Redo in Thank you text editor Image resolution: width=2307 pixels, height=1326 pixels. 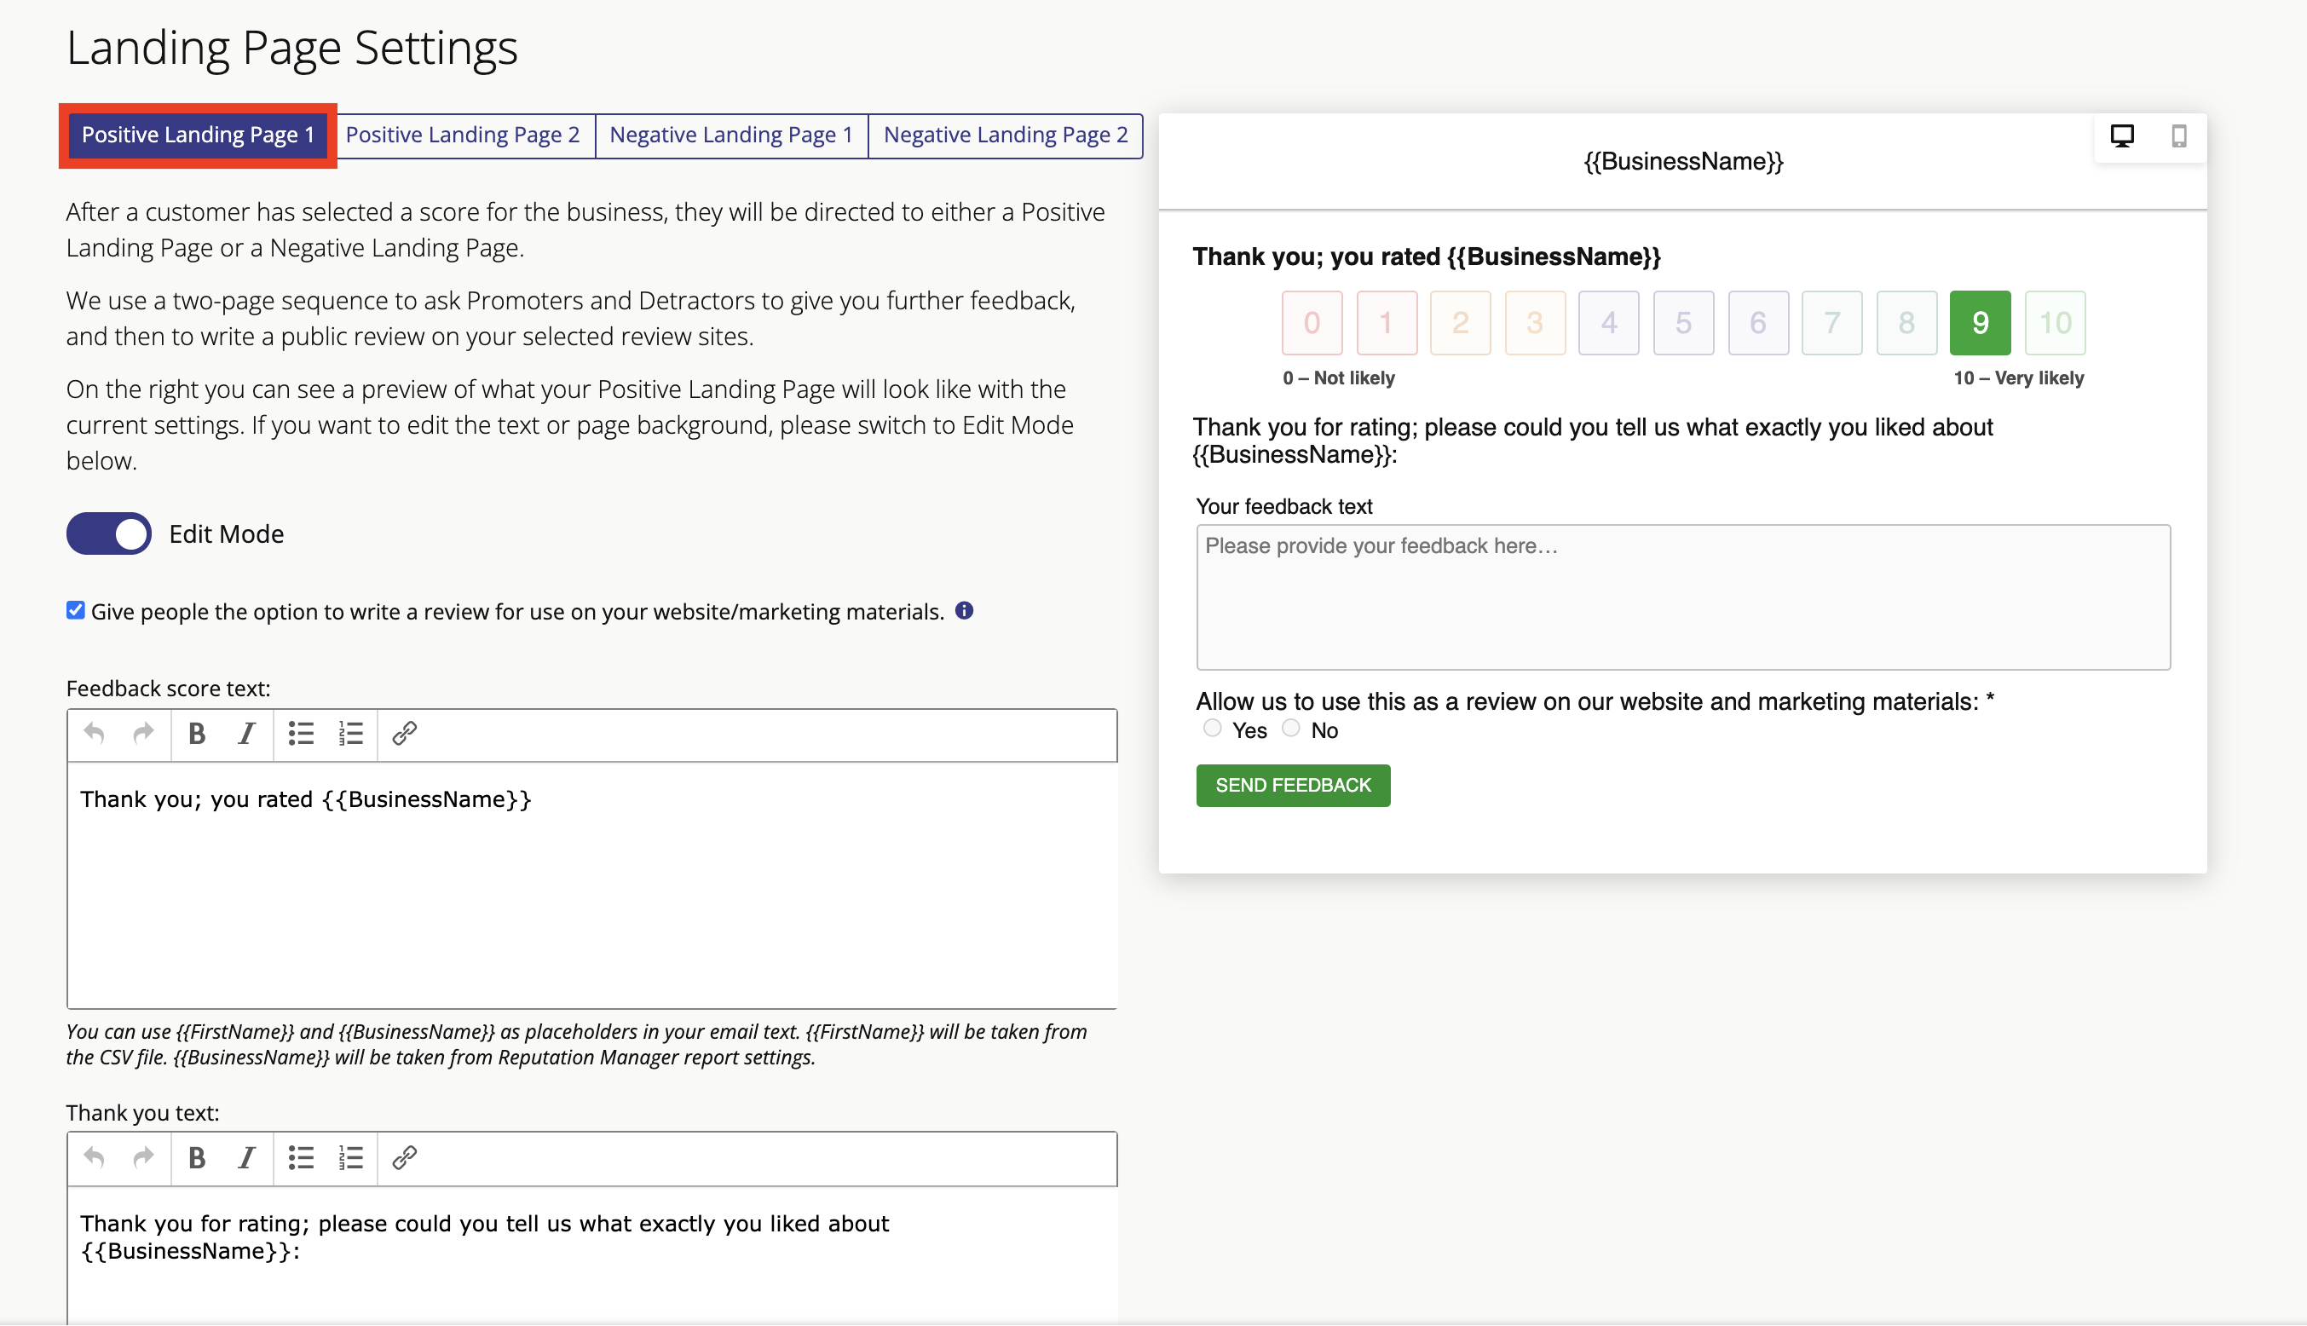point(143,1158)
